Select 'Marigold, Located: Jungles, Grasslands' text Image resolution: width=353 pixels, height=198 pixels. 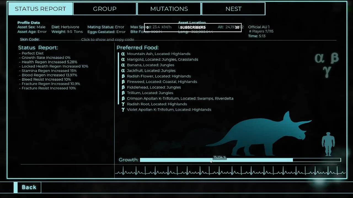coord(162,59)
